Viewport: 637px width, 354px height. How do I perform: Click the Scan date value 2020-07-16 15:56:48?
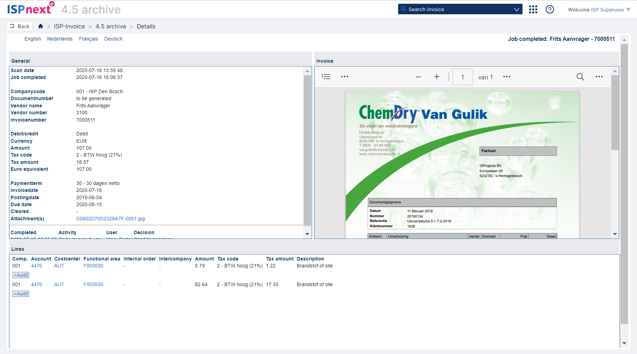(x=99, y=70)
